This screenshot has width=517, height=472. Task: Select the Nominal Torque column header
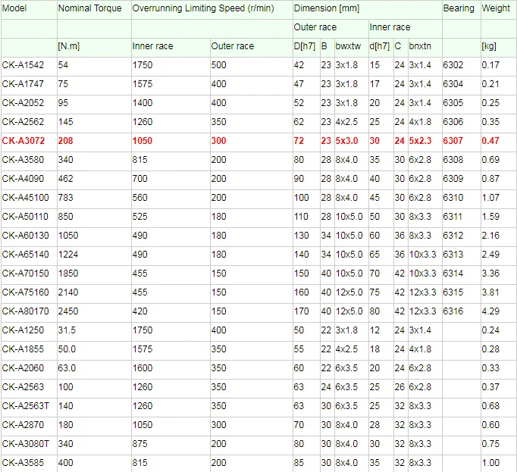pos(89,8)
